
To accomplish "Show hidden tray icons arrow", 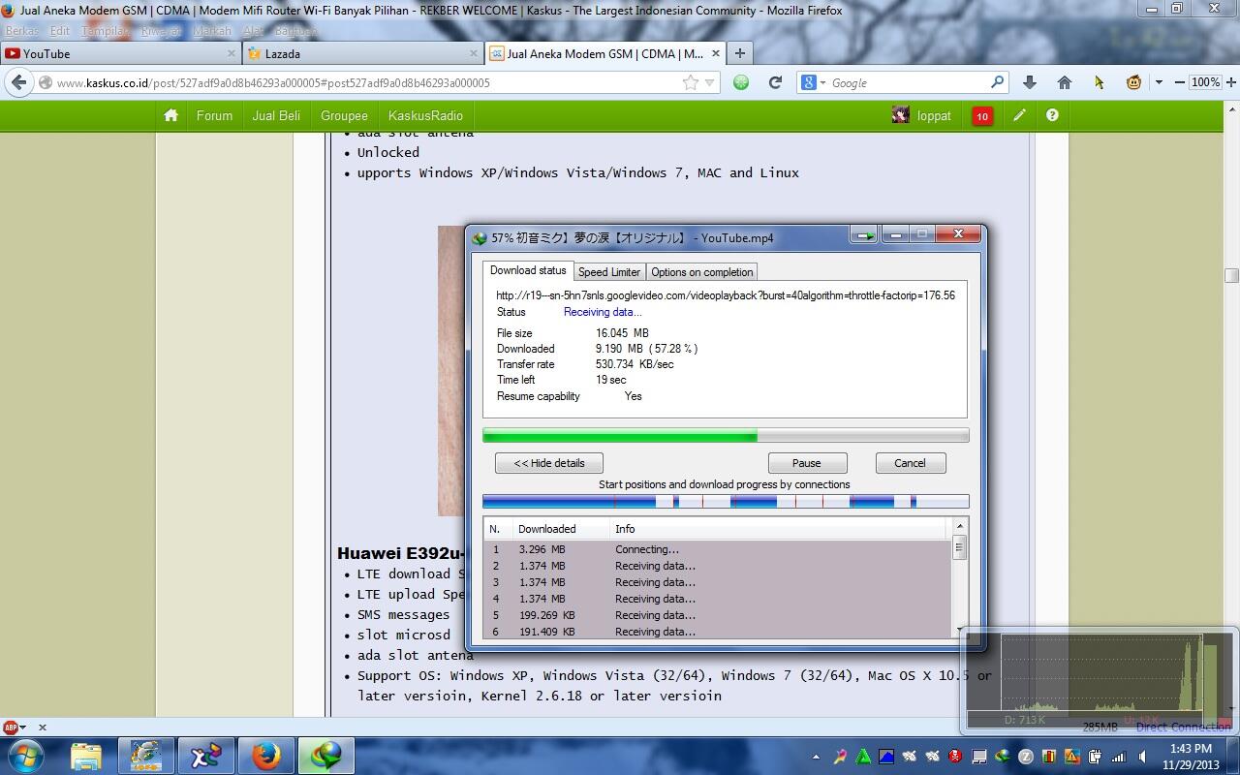I will point(816,757).
